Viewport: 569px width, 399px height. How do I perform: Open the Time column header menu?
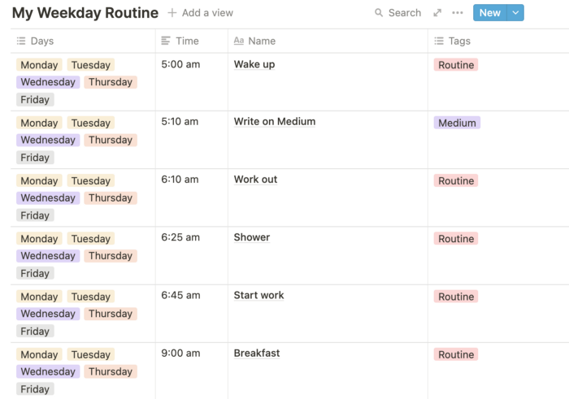(x=192, y=41)
